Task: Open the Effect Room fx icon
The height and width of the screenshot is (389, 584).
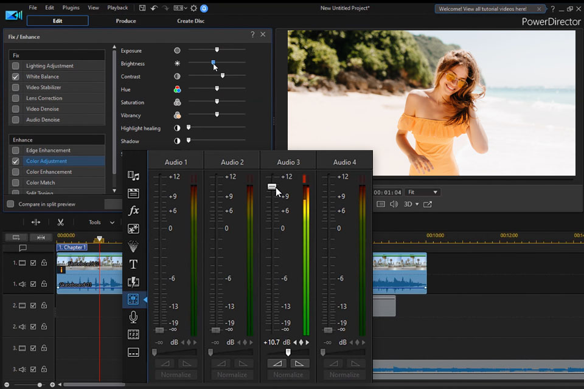Action: pos(133,211)
